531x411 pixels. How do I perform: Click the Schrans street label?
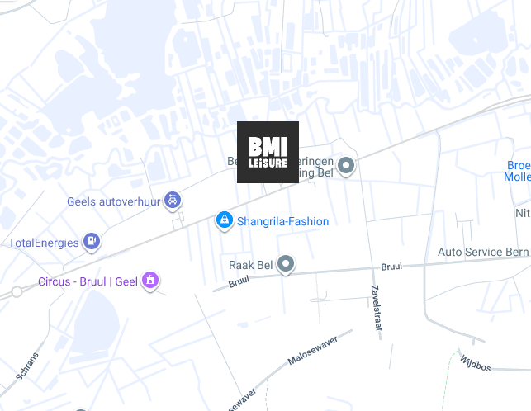27,366
